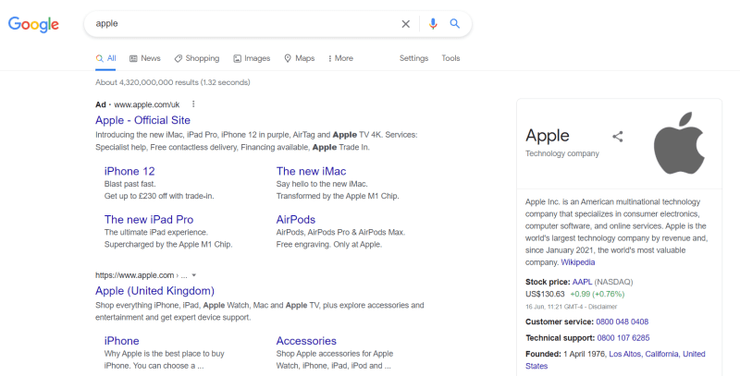Click the AAPL stock ticker link
740x376 pixels.
(x=582, y=282)
